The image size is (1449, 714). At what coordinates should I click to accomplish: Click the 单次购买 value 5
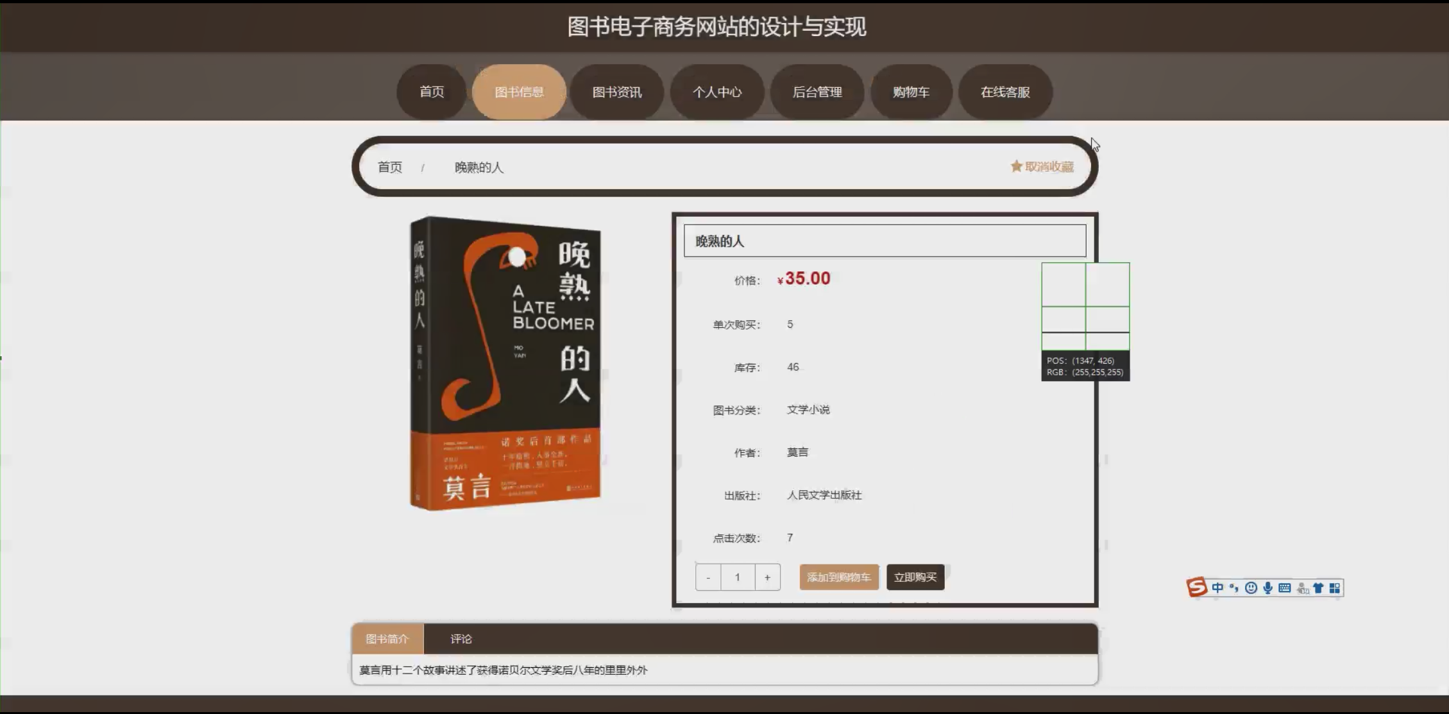point(790,325)
